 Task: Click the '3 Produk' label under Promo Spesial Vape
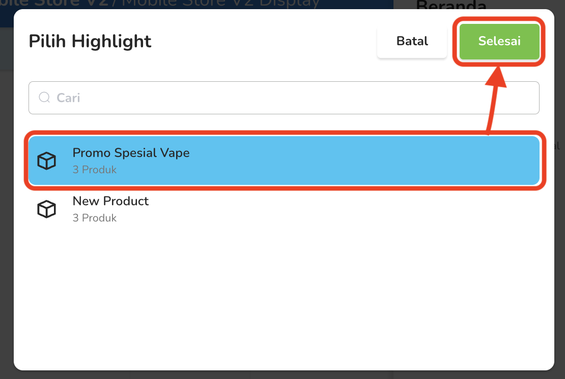(94, 170)
